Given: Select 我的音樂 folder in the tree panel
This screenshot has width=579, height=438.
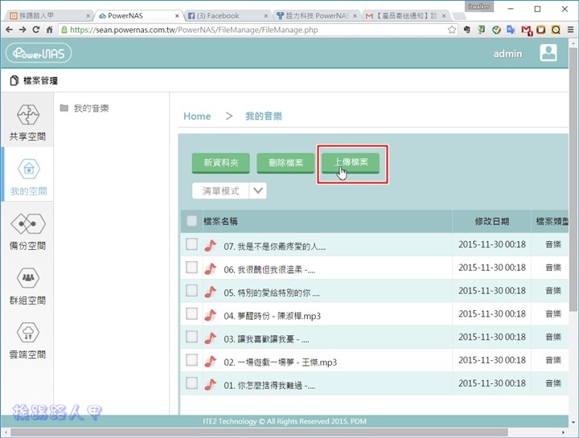Looking at the screenshot, I should tap(90, 108).
